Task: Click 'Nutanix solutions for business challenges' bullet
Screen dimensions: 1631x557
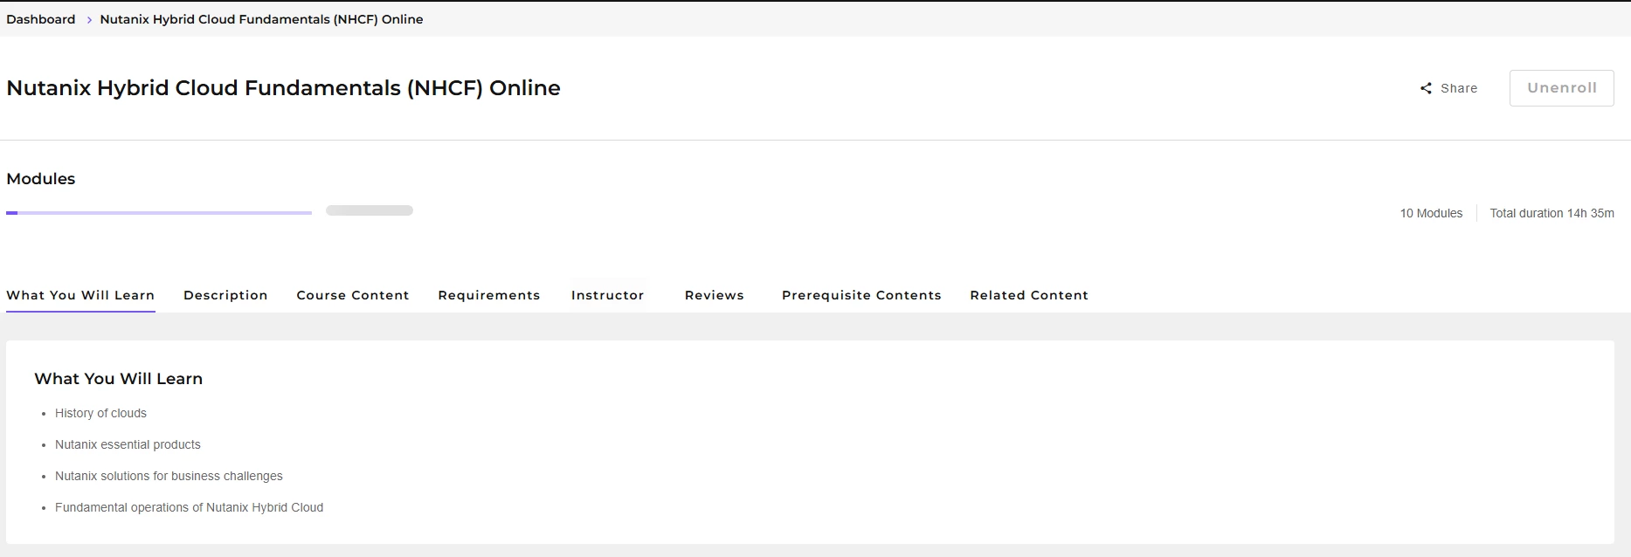Action: pos(169,476)
